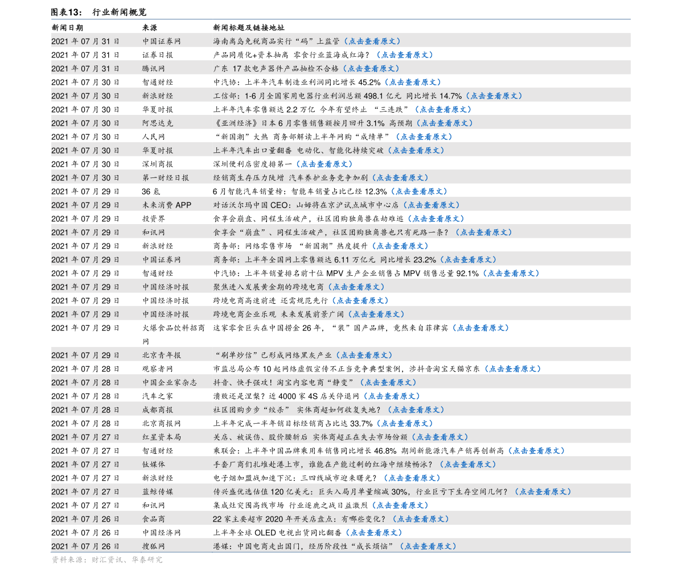This screenshot has width=678, height=575.
Task: Open 点击查看原文 link for 日本6月零售销售额 row
Action: coord(445,123)
